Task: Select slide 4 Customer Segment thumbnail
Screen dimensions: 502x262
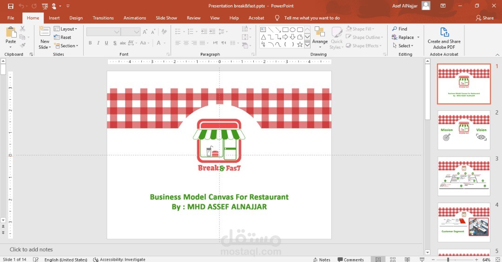Action: pos(464,223)
